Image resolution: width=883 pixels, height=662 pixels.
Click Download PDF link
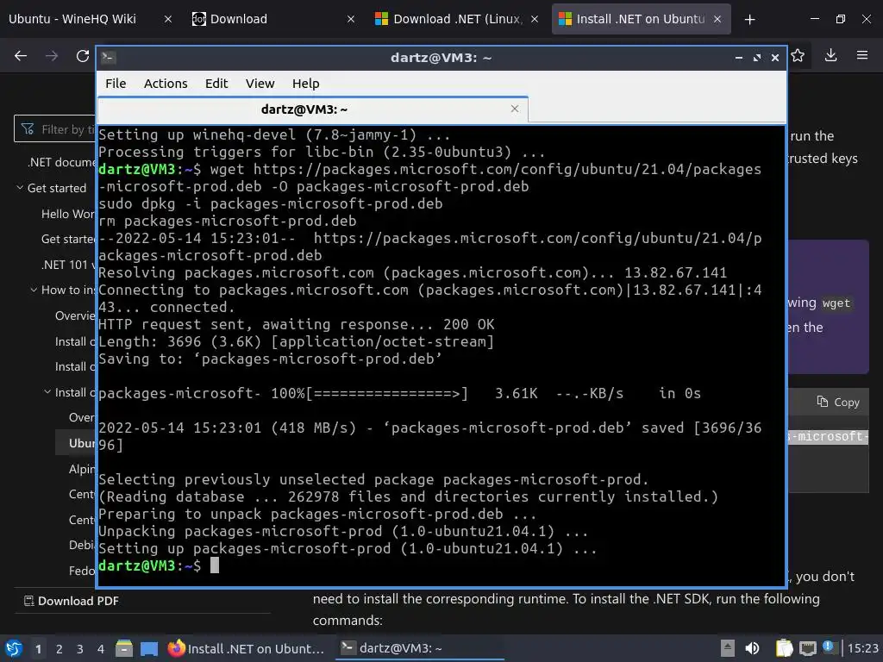pyautogui.click(x=72, y=601)
